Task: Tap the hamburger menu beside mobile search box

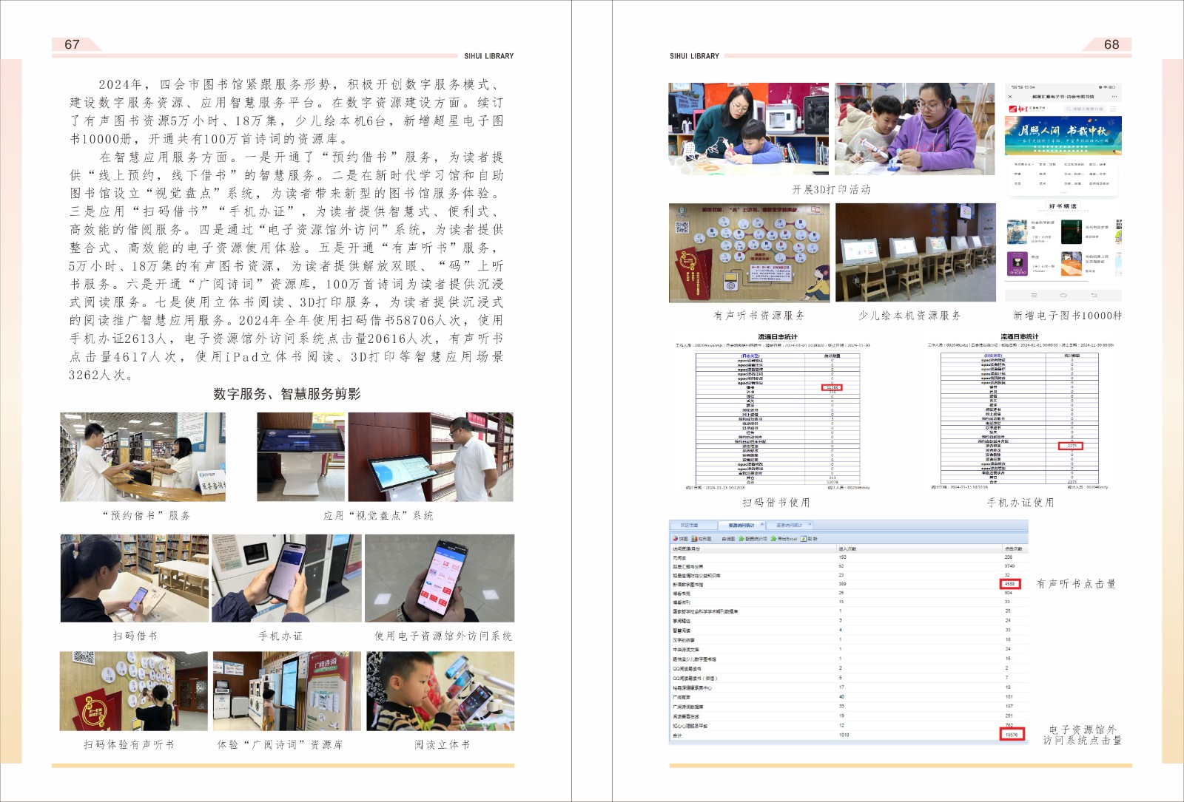Action: coord(1112,109)
